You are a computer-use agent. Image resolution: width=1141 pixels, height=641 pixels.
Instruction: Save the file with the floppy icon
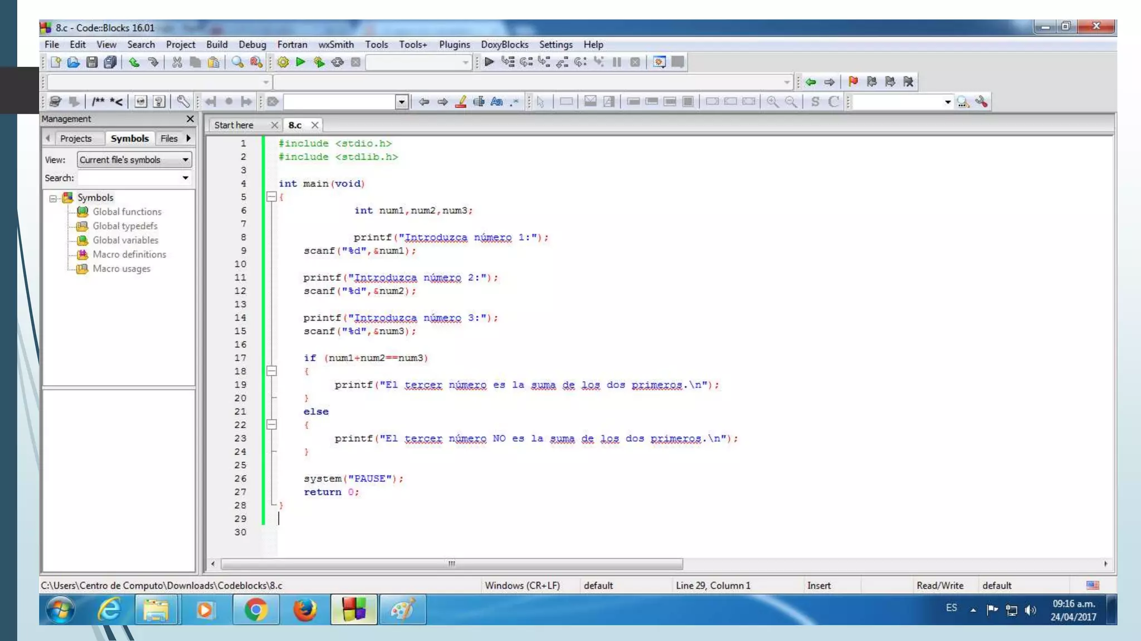(92, 62)
